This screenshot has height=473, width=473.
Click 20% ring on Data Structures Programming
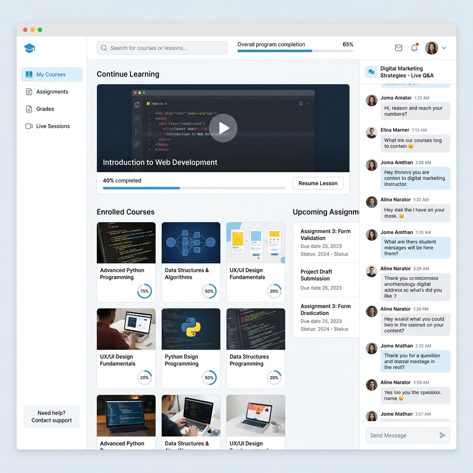point(274,377)
